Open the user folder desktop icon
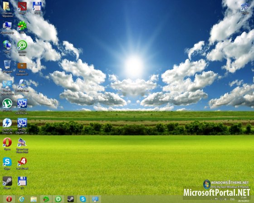 tap(7, 9)
